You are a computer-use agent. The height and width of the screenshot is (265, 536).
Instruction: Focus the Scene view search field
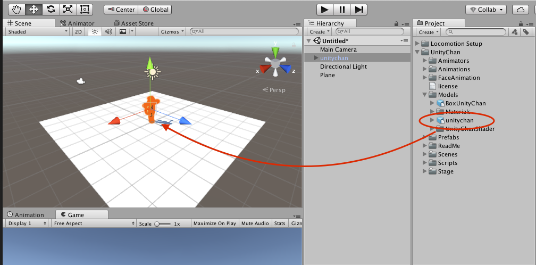[244, 31]
